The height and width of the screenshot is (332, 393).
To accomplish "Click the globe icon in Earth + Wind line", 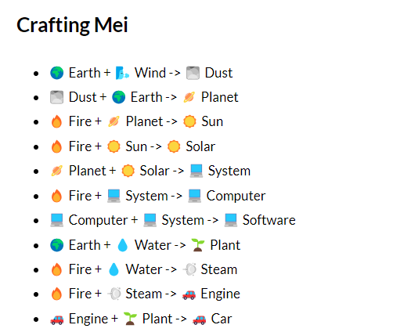I will click(x=57, y=73).
